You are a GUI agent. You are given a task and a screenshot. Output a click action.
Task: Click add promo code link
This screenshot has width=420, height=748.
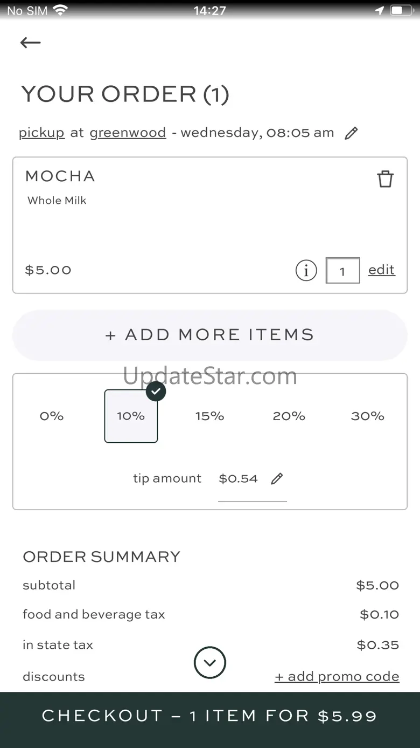click(x=337, y=676)
